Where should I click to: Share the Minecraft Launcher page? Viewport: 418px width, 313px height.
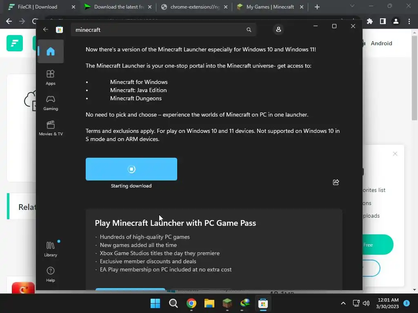point(336,182)
